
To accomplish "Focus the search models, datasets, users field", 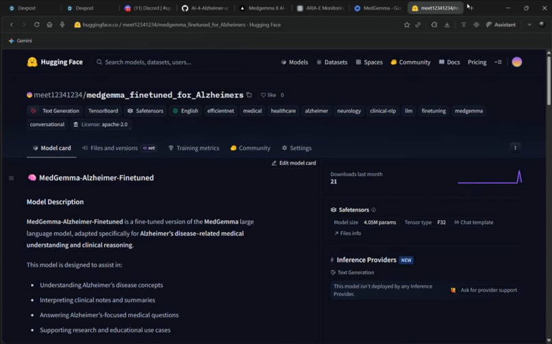I will (169, 62).
